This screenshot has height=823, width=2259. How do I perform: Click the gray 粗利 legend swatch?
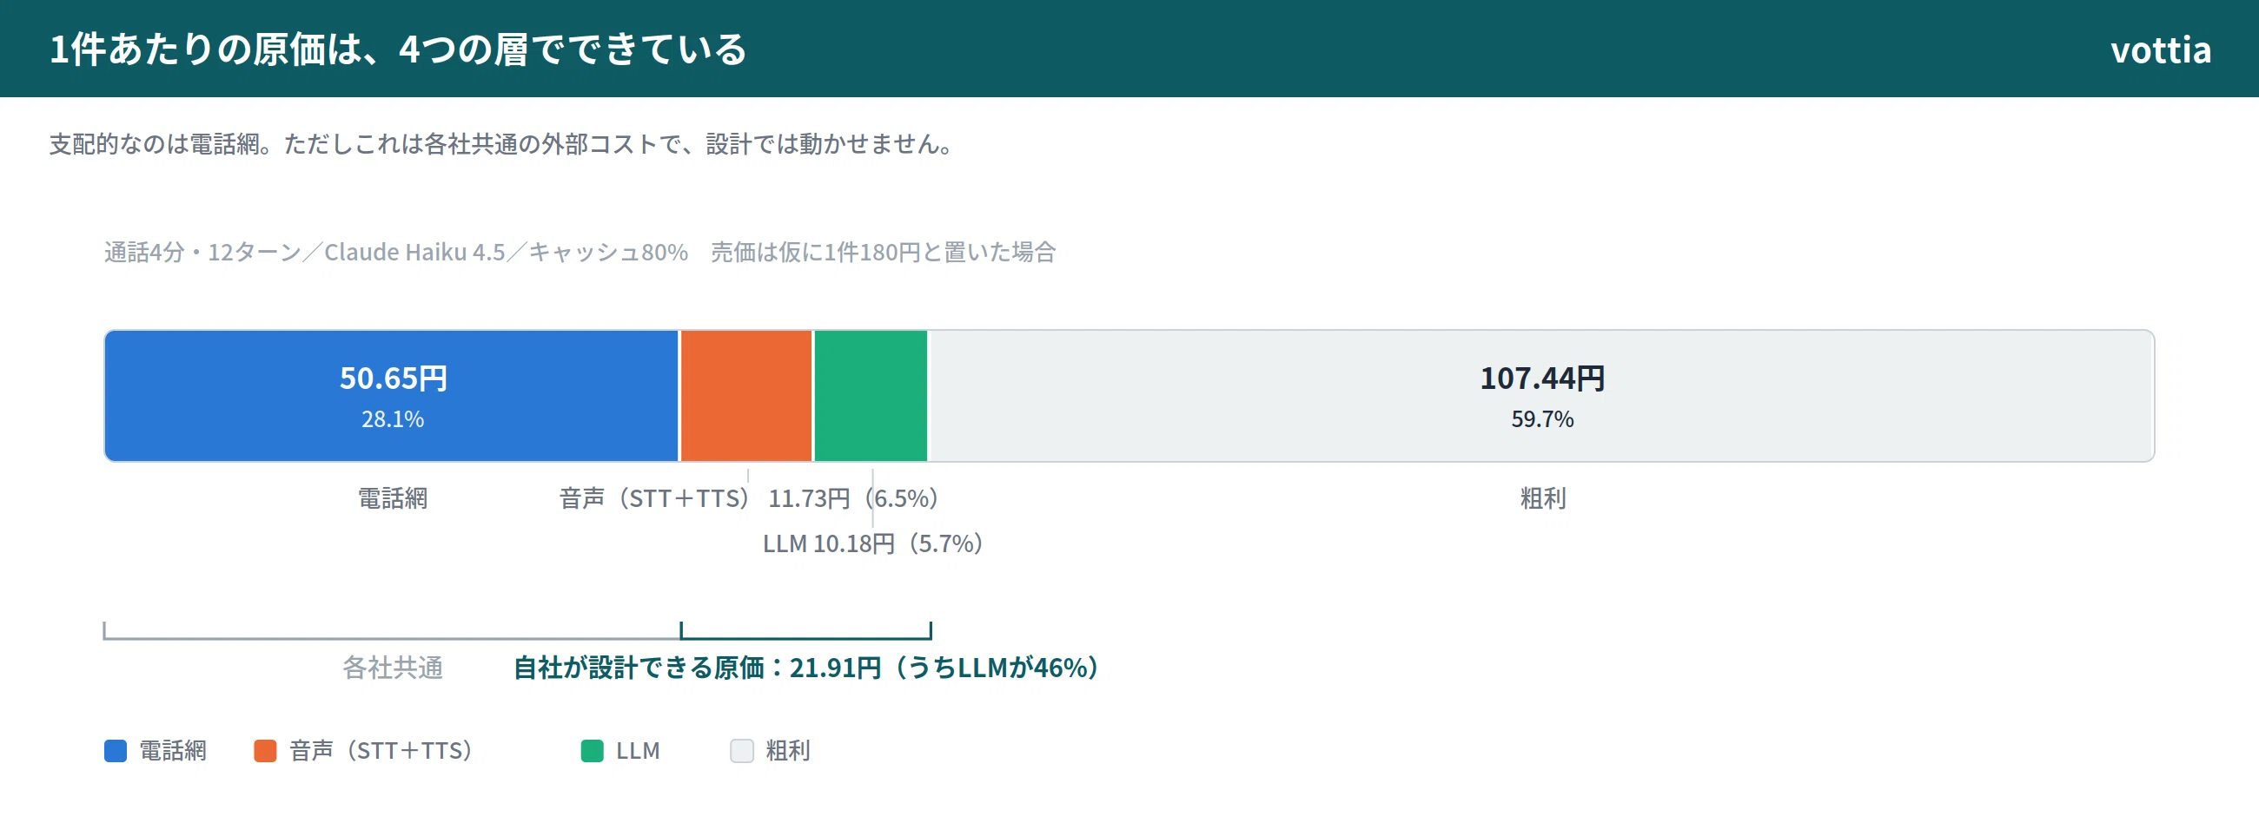pyautogui.click(x=742, y=751)
